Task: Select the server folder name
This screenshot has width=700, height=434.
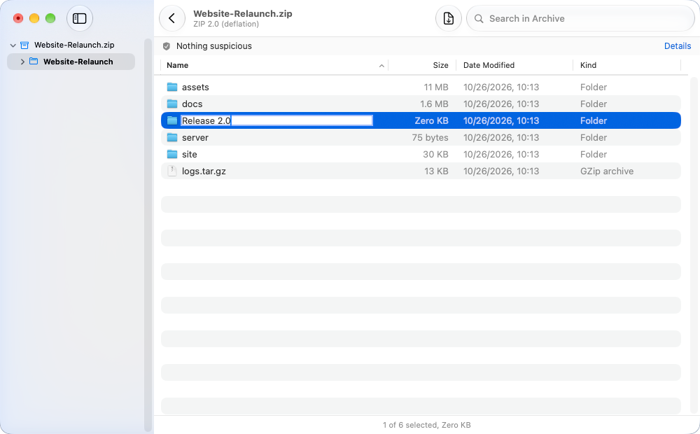Action: [195, 137]
